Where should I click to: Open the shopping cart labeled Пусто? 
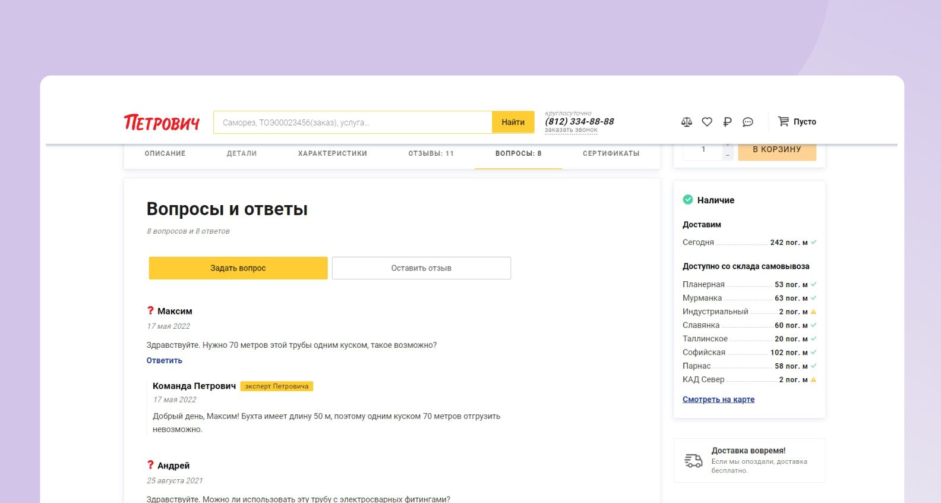pos(797,121)
